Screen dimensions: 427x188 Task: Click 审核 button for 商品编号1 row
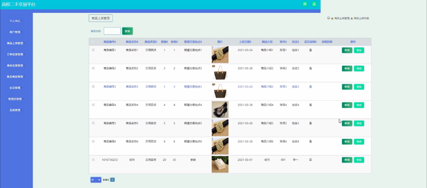pyautogui.click(x=347, y=50)
